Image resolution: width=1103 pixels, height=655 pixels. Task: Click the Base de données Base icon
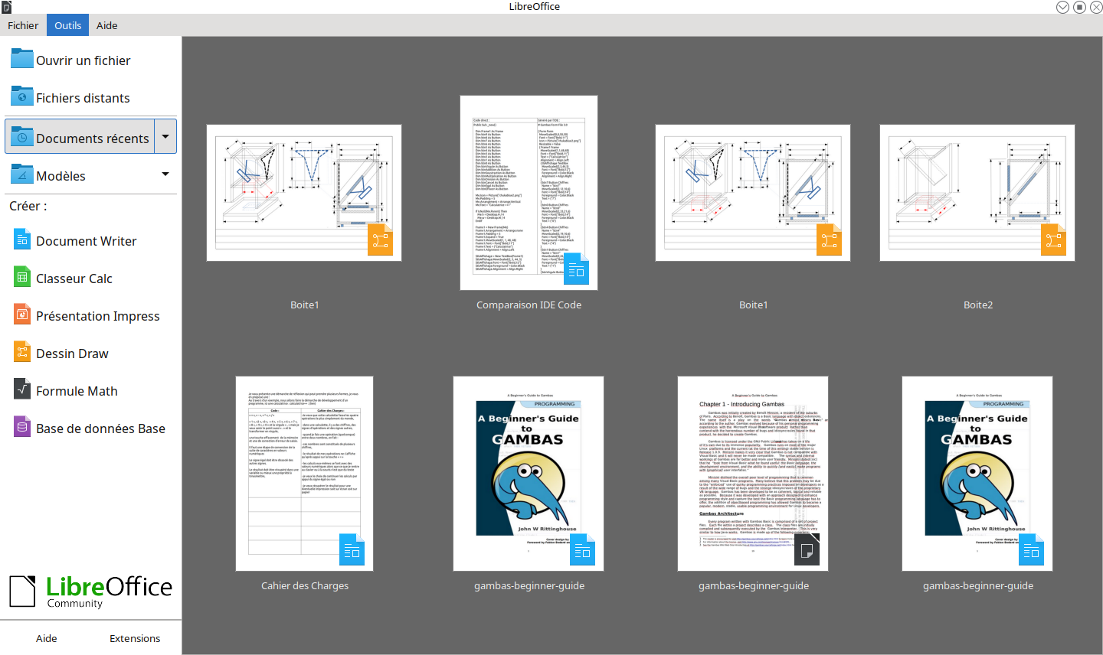(22, 427)
